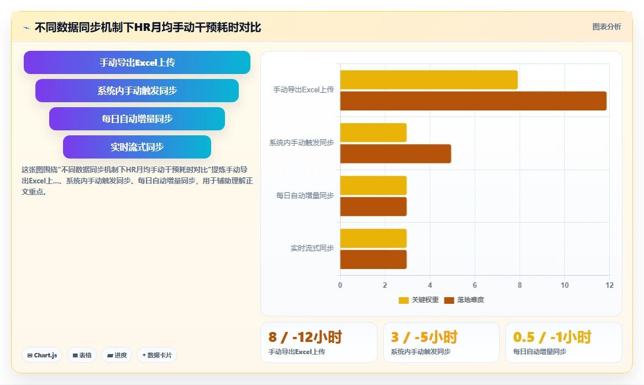Click the 图表分析 label in header
This screenshot has height=385, width=644.
(606, 27)
